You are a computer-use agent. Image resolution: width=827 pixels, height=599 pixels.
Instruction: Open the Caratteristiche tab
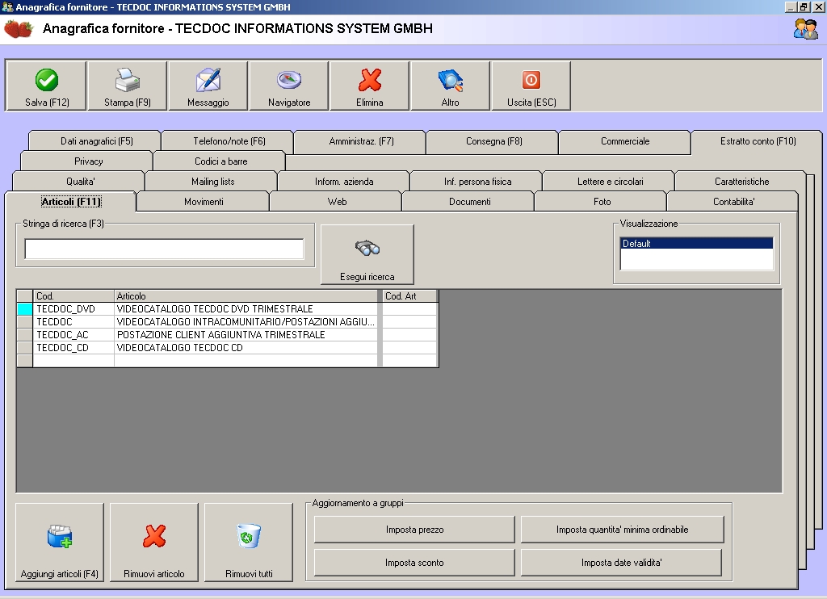click(741, 182)
